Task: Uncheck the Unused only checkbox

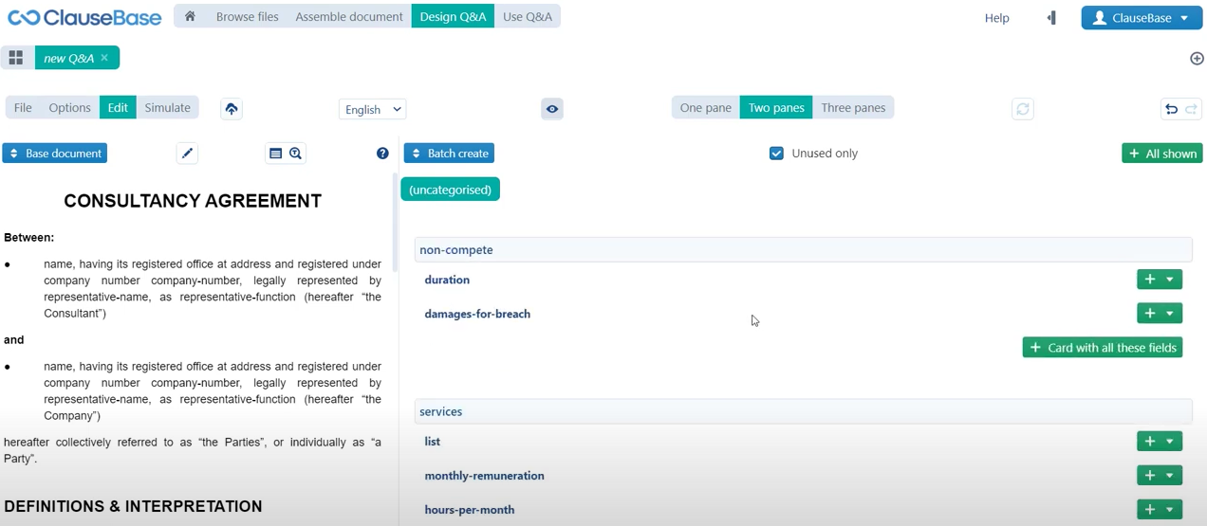Action: point(776,154)
